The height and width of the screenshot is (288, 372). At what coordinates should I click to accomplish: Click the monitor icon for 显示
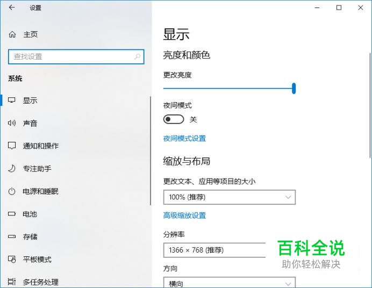[12, 100]
